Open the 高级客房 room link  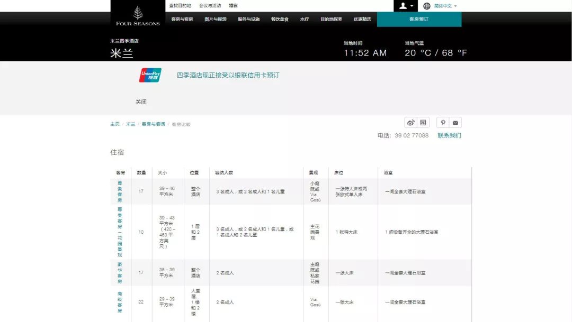tap(120, 302)
